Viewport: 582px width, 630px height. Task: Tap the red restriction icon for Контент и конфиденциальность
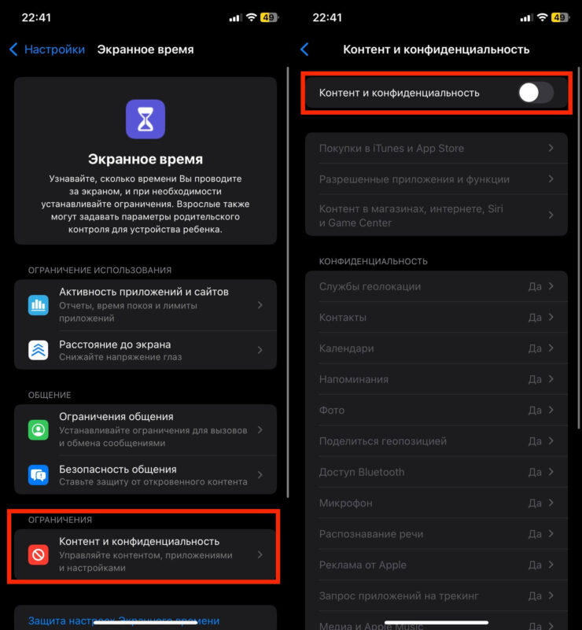(39, 554)
